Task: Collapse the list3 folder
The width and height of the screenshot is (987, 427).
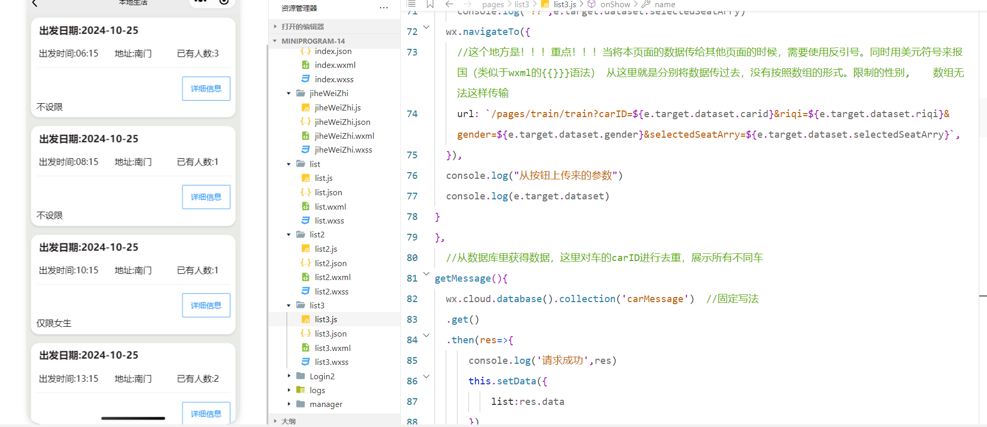Action: [x=289, y=306]
